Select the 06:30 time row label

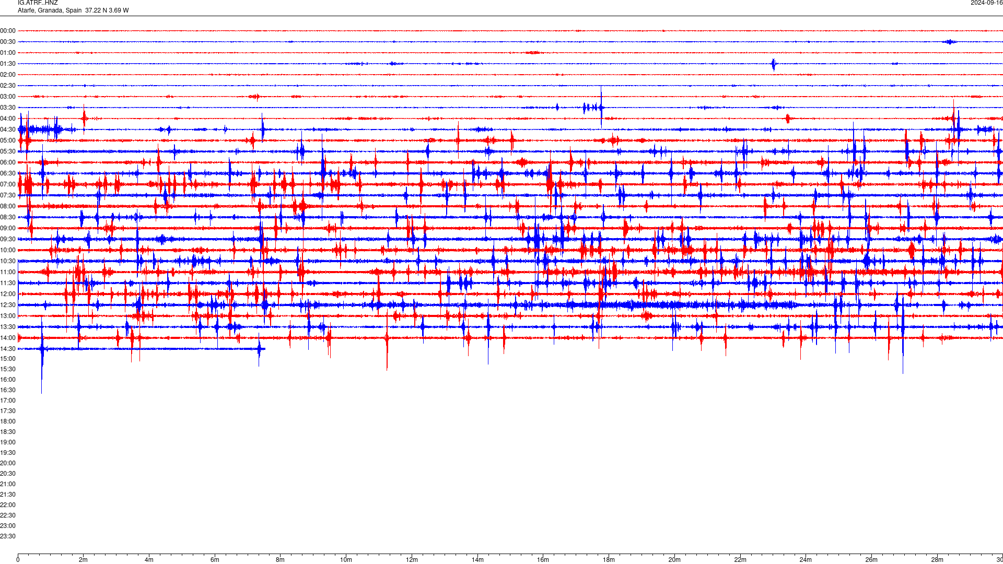(8, 173)
